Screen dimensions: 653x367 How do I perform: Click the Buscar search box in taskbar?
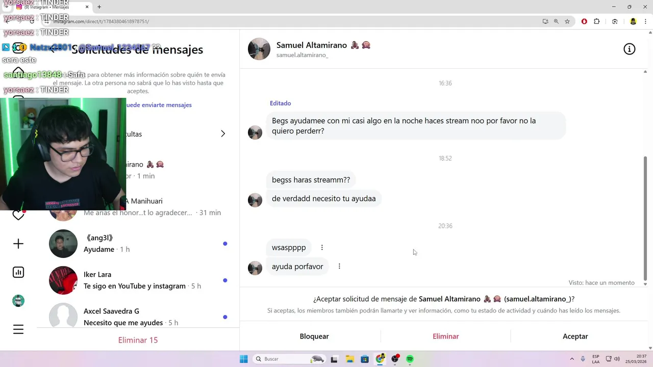pos(290,359)
